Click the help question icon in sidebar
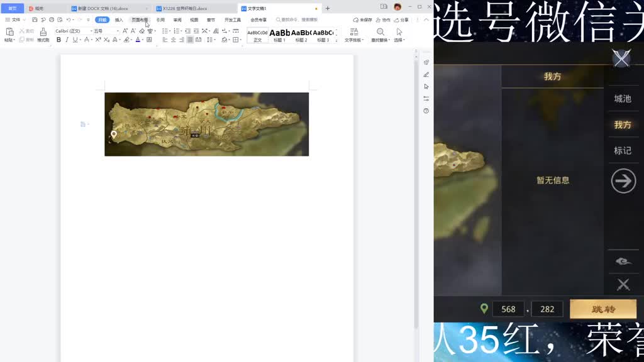The width and height of the screenshot is (644, 362). point(426,111)
